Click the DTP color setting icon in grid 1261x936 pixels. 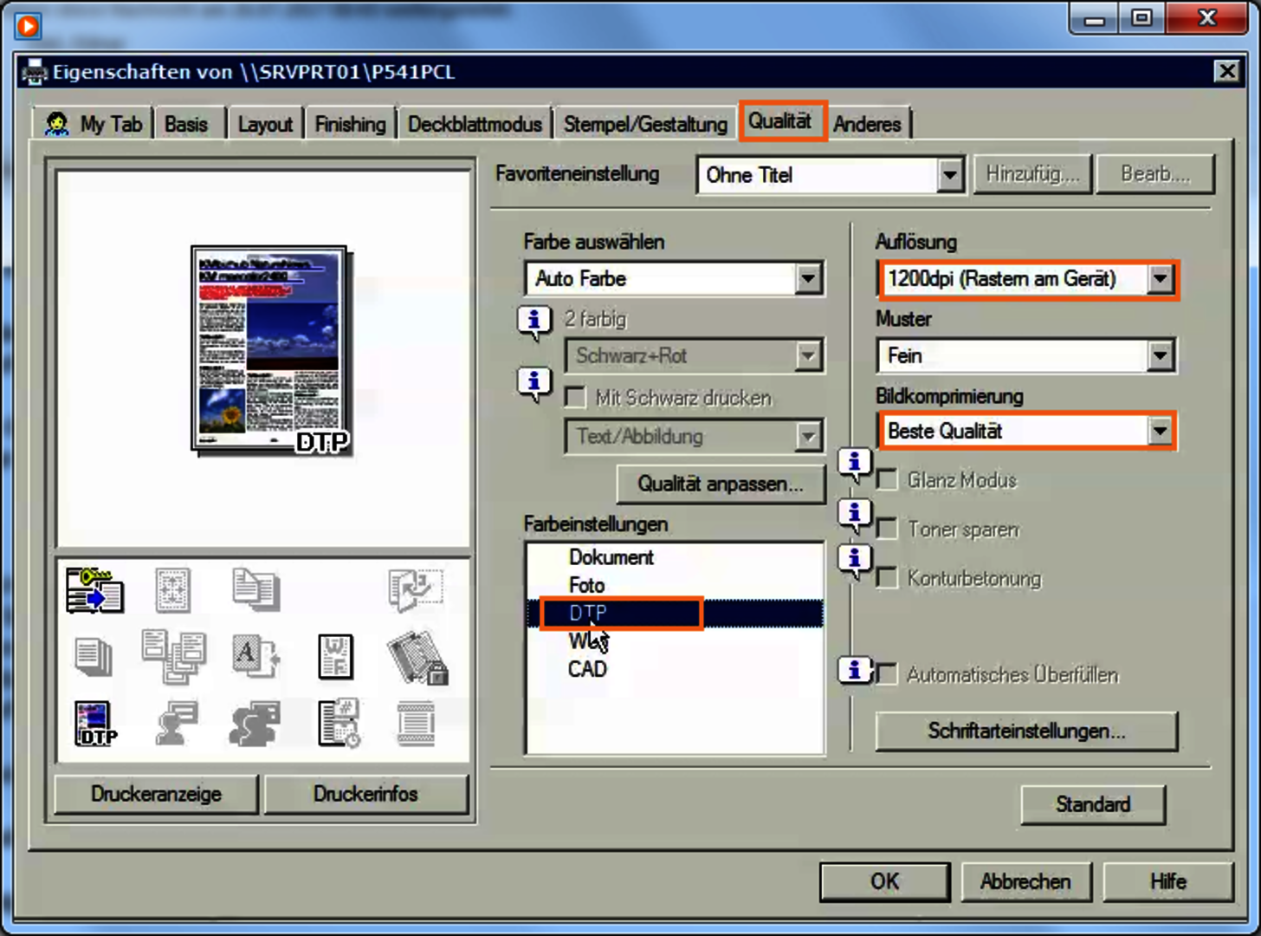click(x=94, y=725)
